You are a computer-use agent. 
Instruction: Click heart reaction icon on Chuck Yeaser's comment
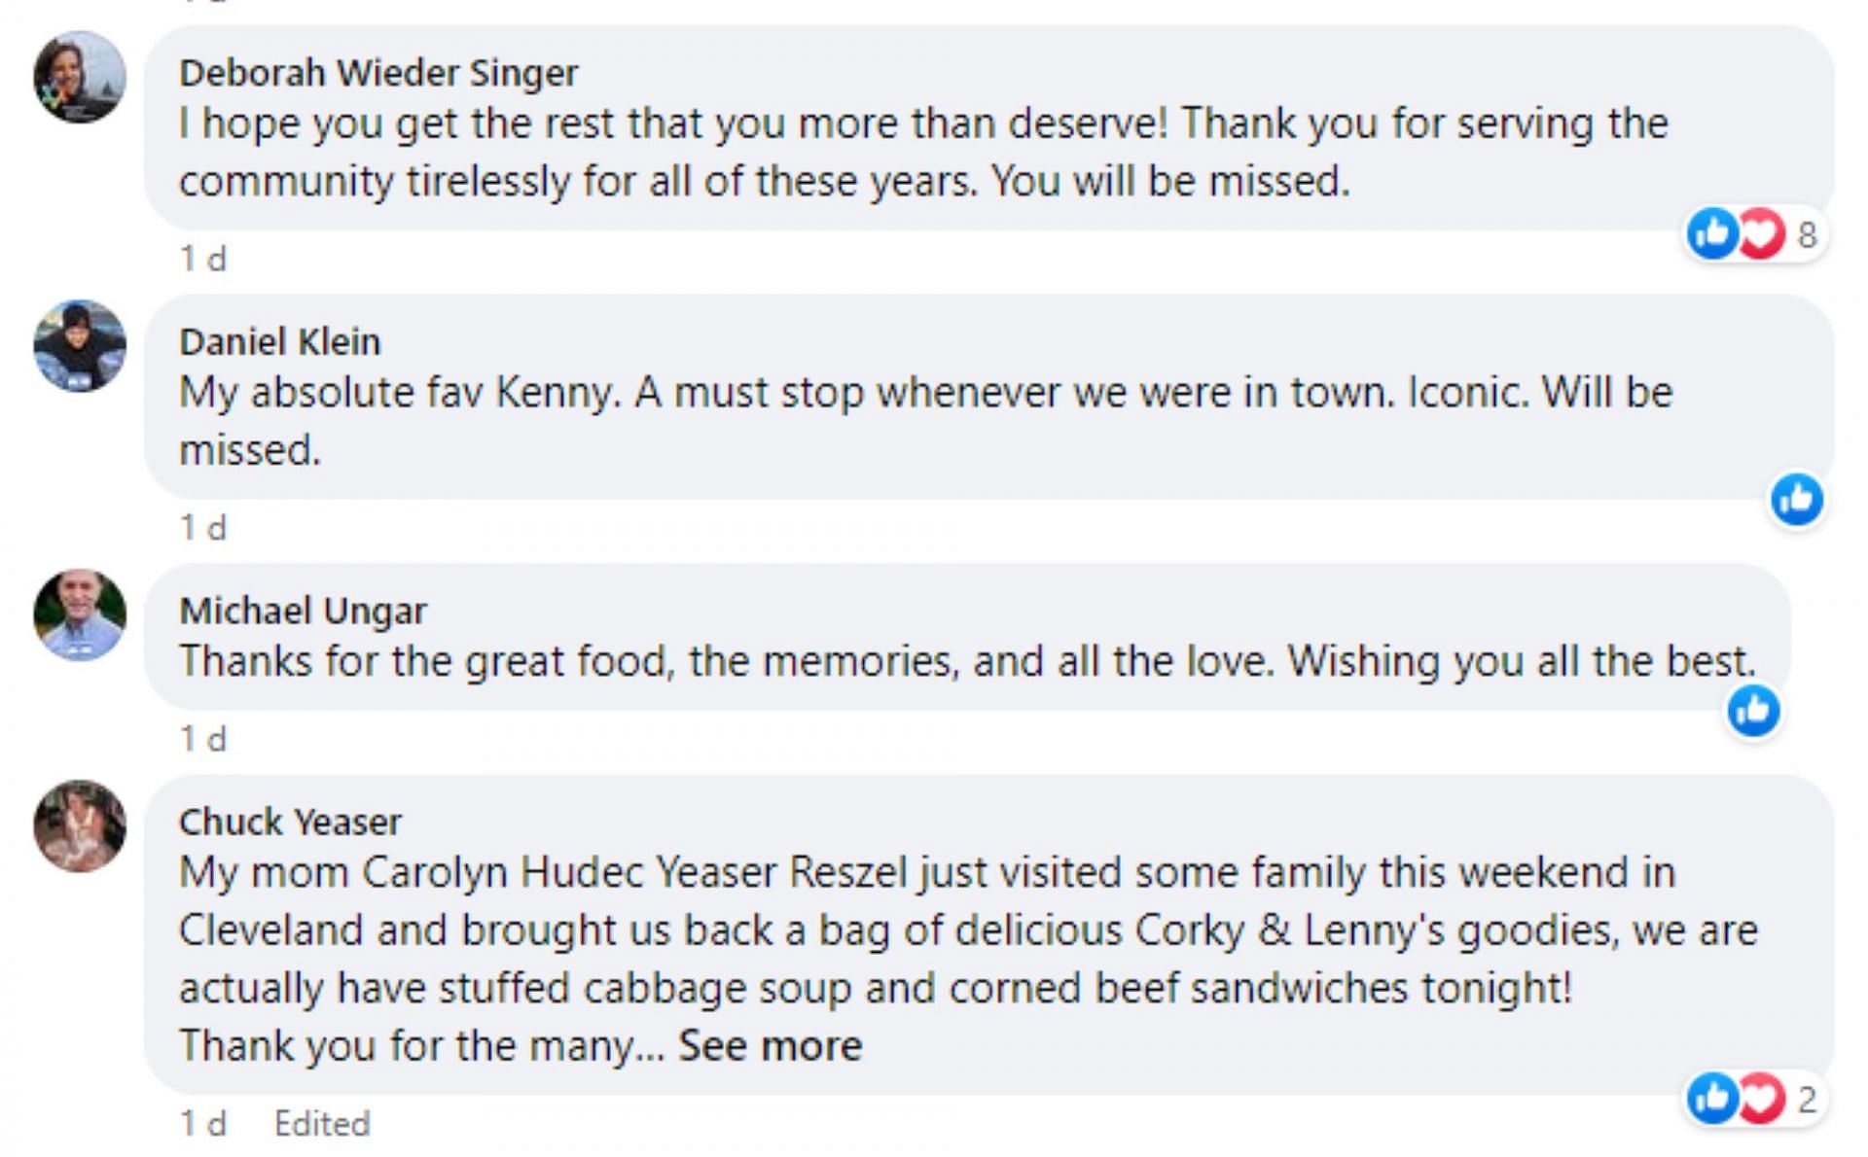point(1762,1099)
